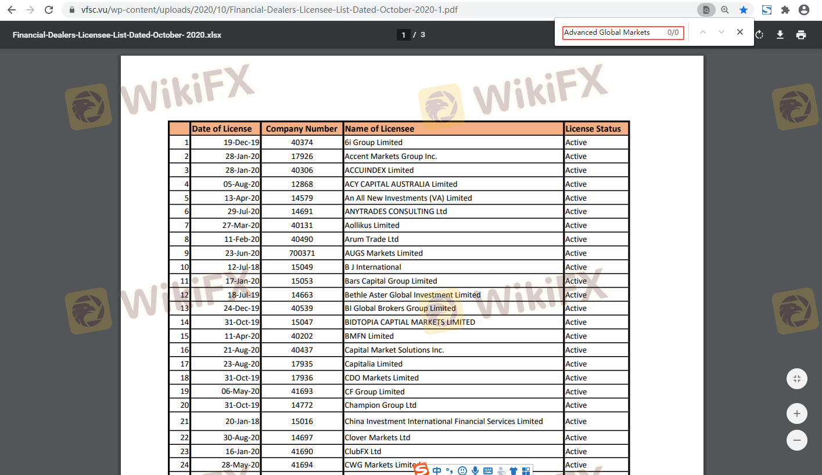Close the find-in-page bar
This screenshot has width=822, height=475.
(740, 32)
